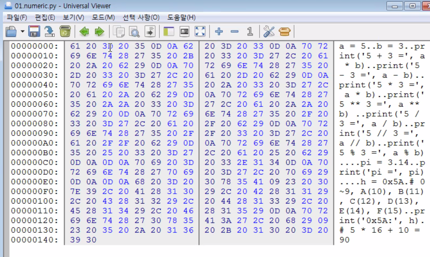Click hex byte 7E in row 000000F0
Screen dimensions: 430x257
point(75,191)
